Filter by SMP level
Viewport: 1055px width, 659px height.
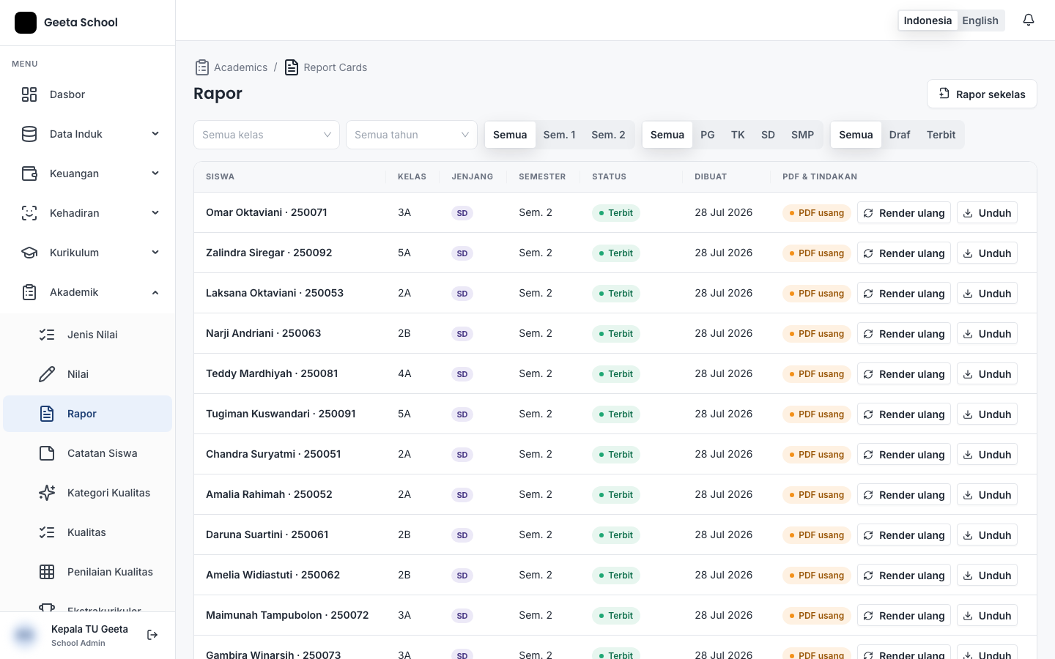pyautogui.click(x=802, y=135)
